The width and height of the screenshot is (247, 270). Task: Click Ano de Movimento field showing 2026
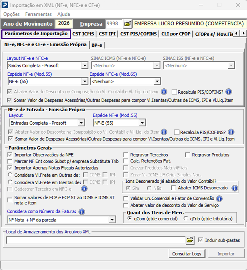[64, 23]
